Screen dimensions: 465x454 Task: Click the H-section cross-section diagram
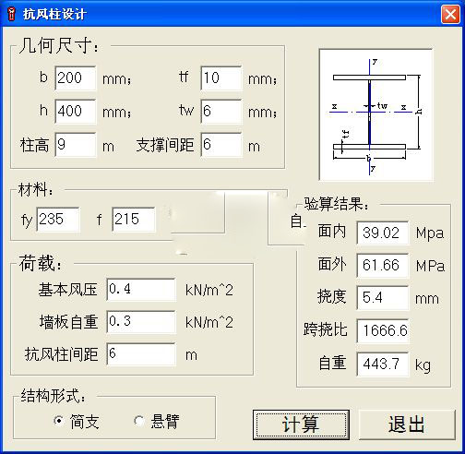376,115
